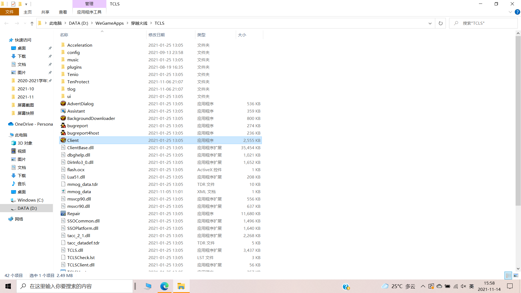Click the 穿越火线 breadcrumb link

139,23
